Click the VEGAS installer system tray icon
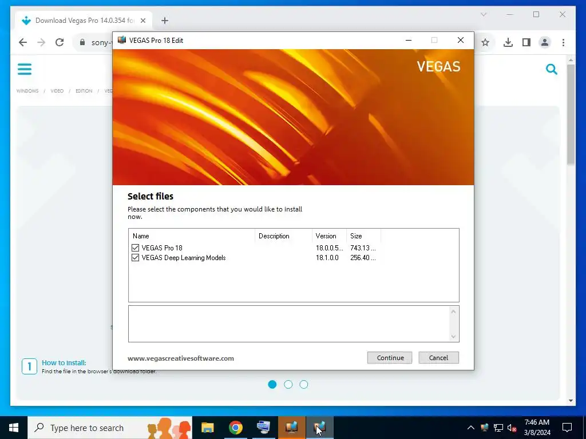Viewport: 586px width, 439px height. click(x=484, y=428)
